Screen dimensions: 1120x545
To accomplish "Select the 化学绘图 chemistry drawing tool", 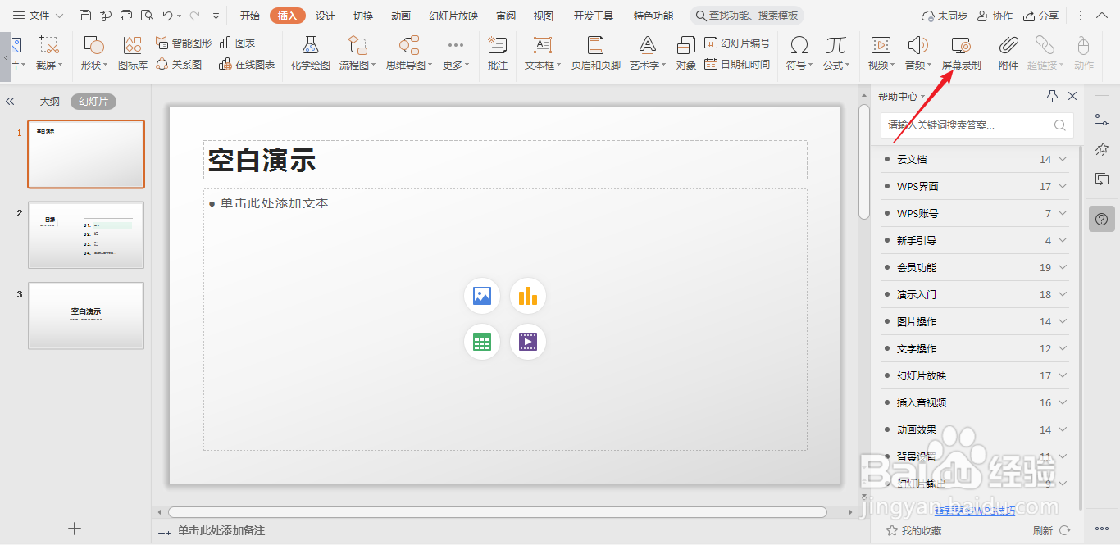I will (309, 53).
